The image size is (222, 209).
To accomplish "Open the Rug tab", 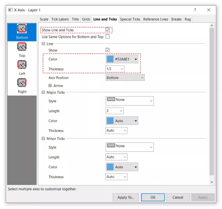I will click(188, 19).
